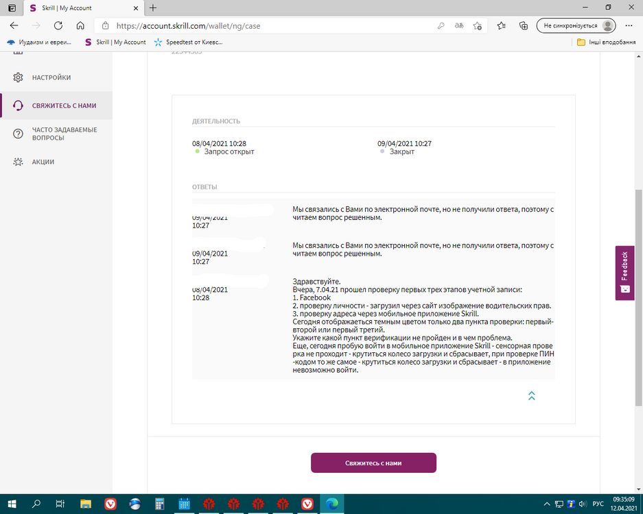Click the '1. Facebook' line in message

coord(312,297)
